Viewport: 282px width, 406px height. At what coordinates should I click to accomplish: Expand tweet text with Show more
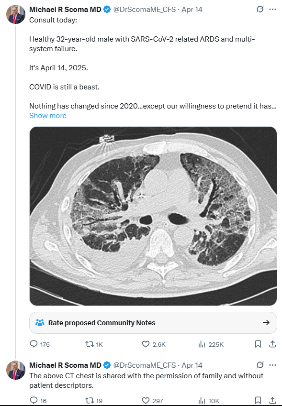click(48, 115)
